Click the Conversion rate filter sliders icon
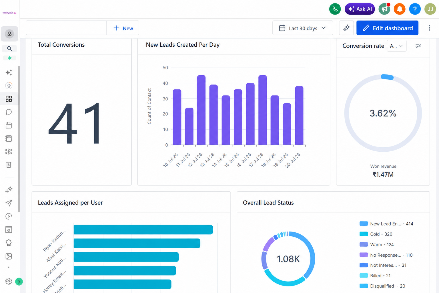 click(x=418, y=46)
